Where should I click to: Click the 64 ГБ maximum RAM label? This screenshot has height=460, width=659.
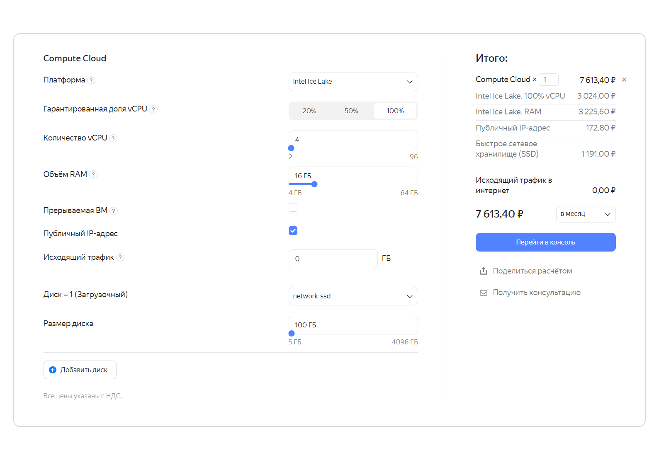click(409, 193)
